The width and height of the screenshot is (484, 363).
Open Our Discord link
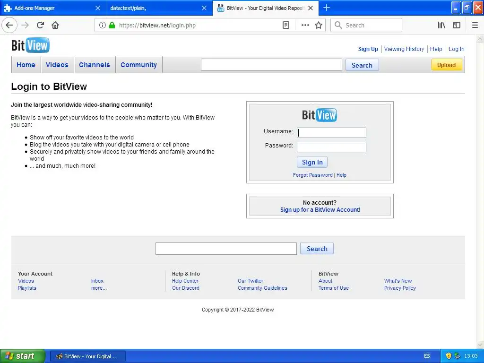click(x=186, y=288)
